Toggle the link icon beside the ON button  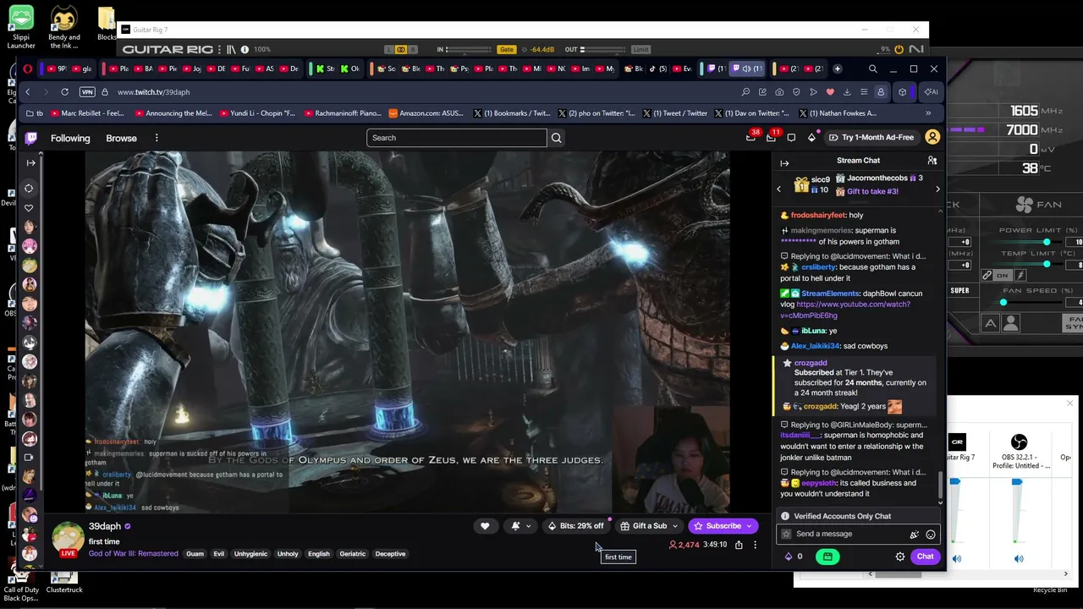987,276
